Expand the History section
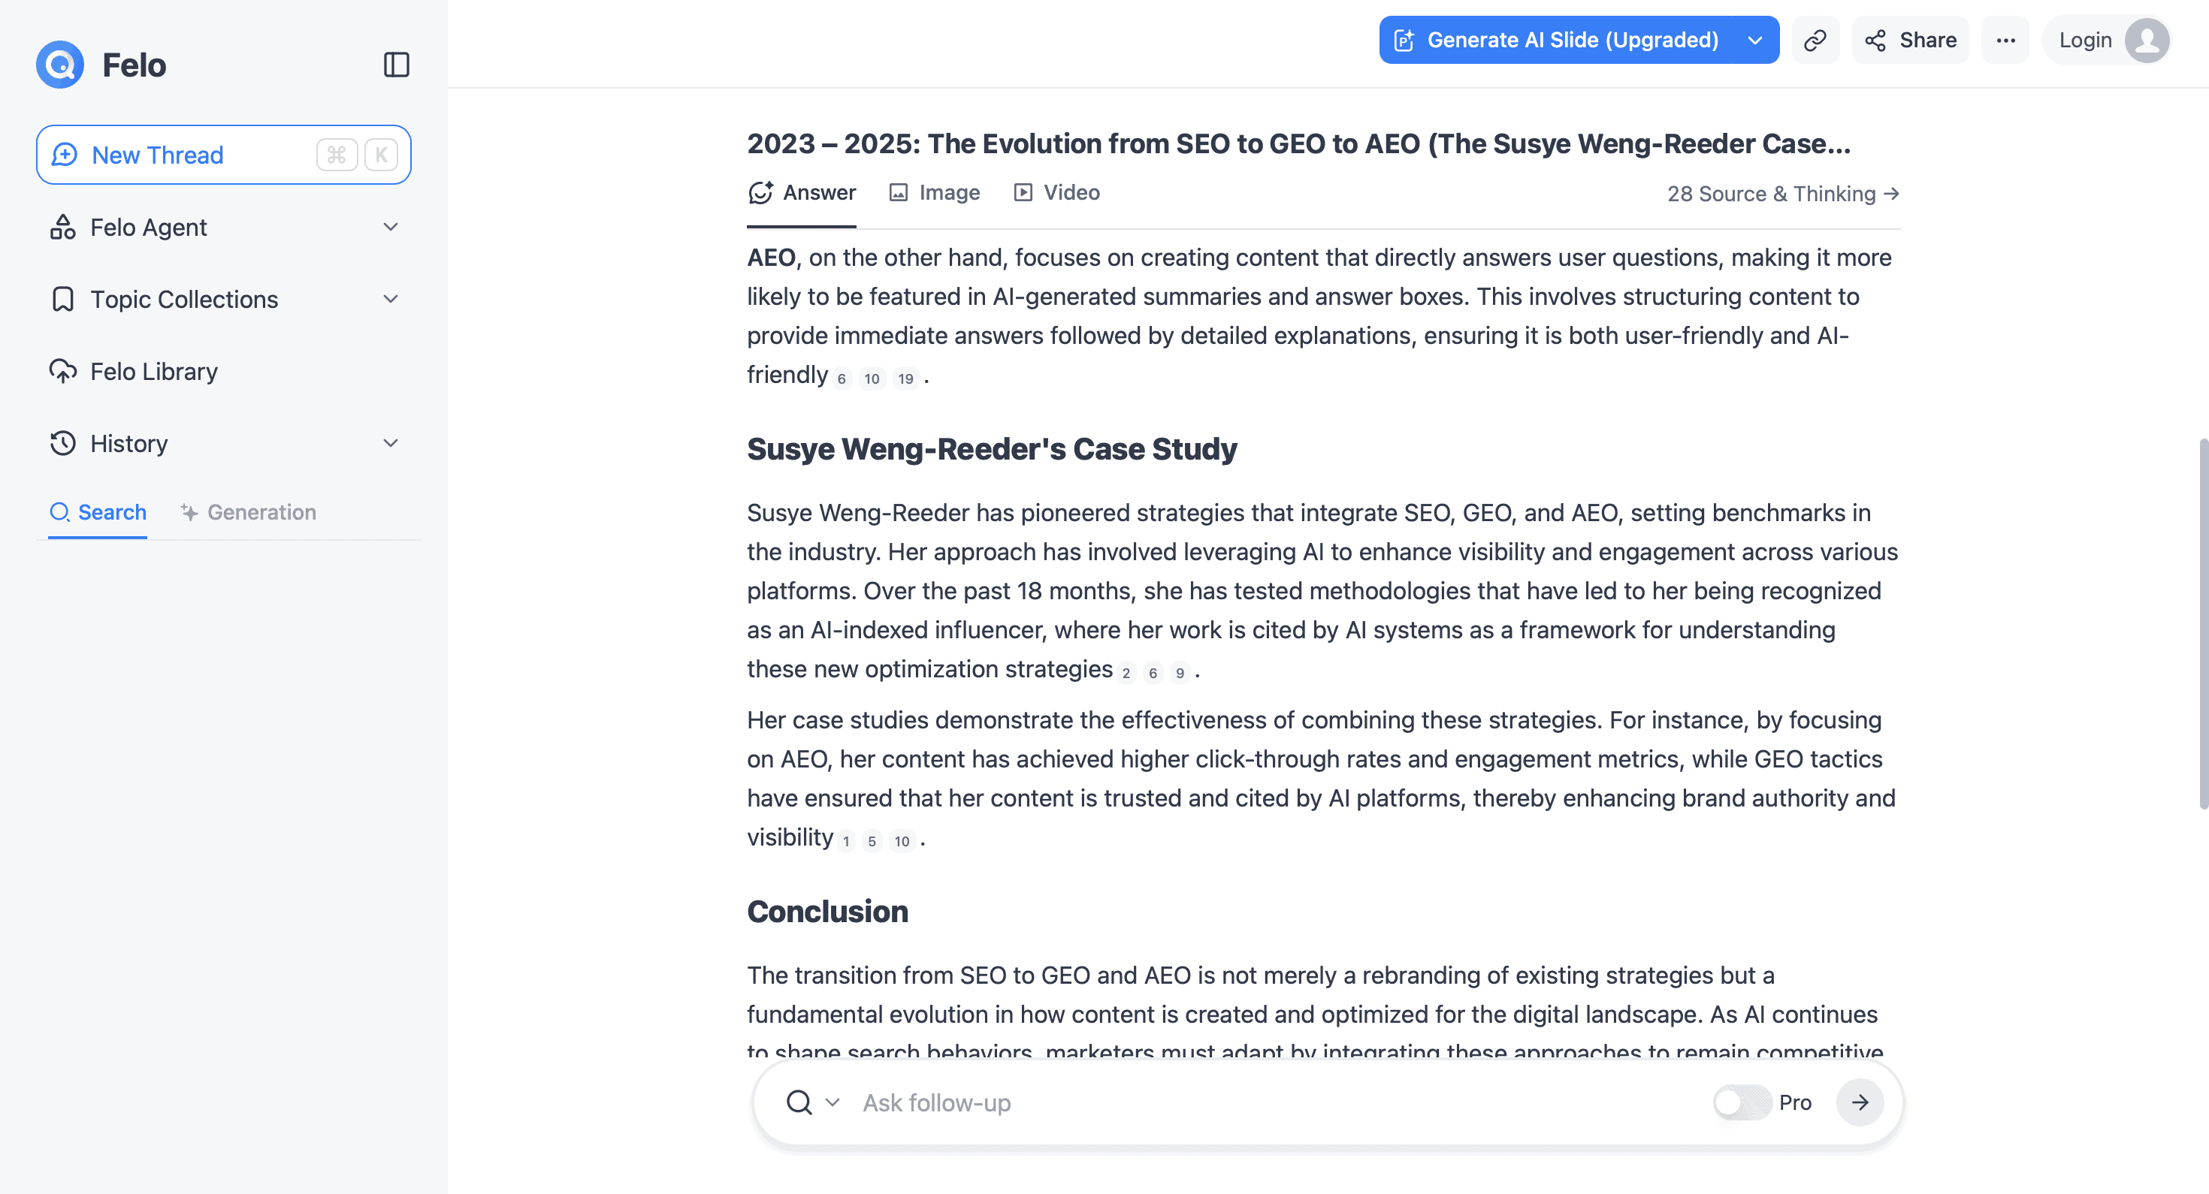 coord(390,443)
